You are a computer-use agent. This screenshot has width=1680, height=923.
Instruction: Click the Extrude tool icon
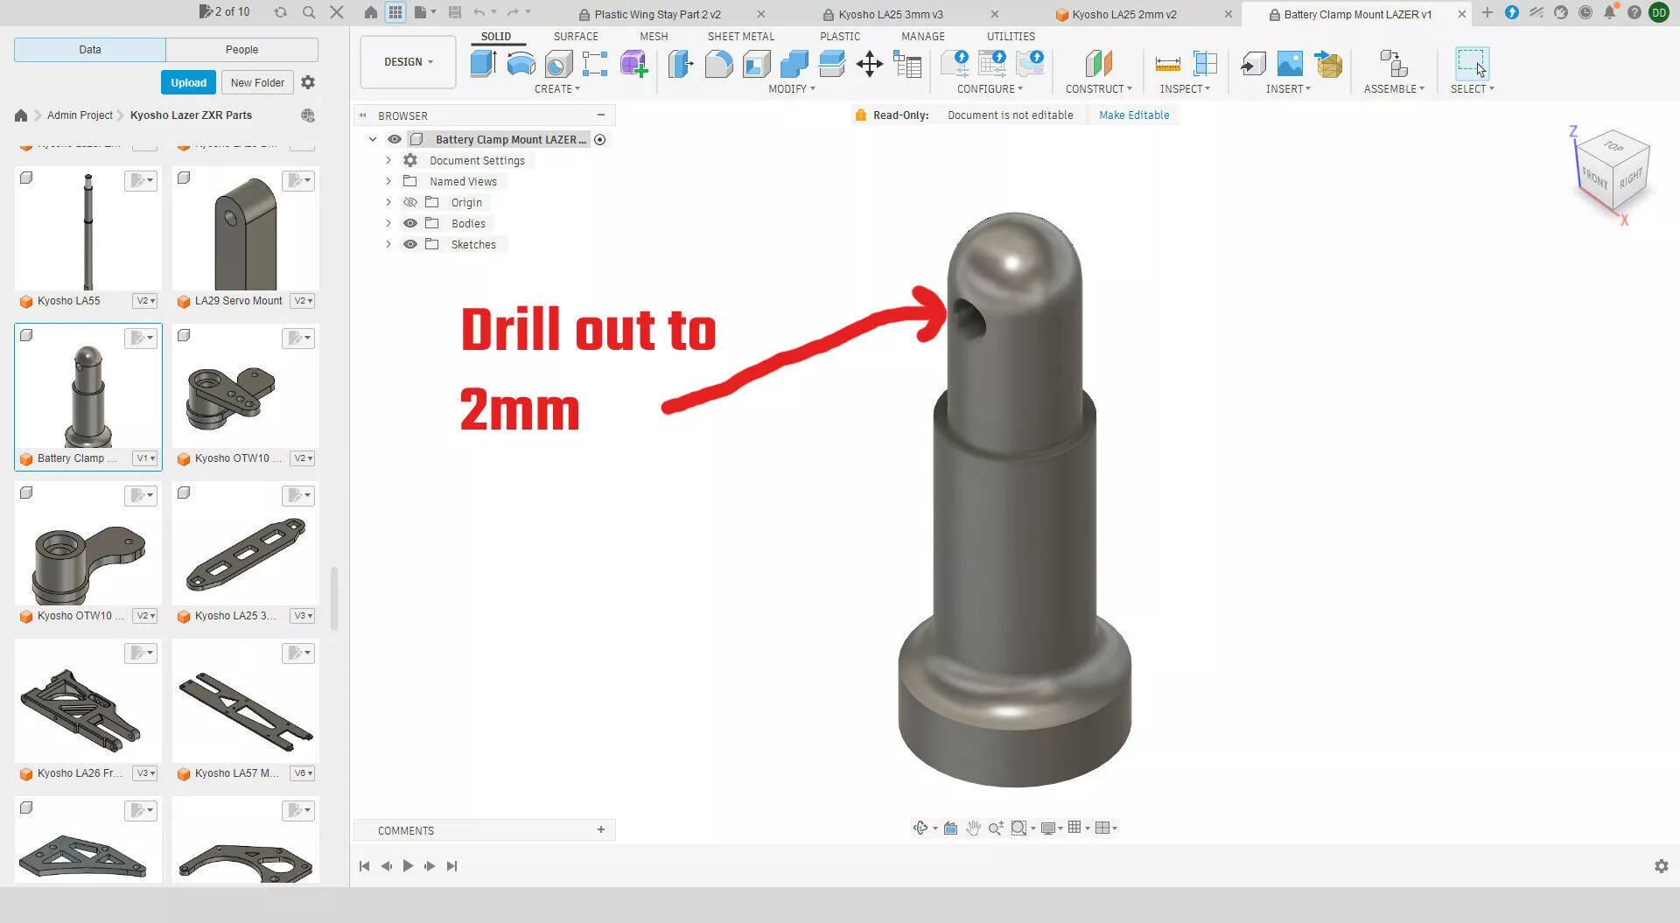(484, 64)
